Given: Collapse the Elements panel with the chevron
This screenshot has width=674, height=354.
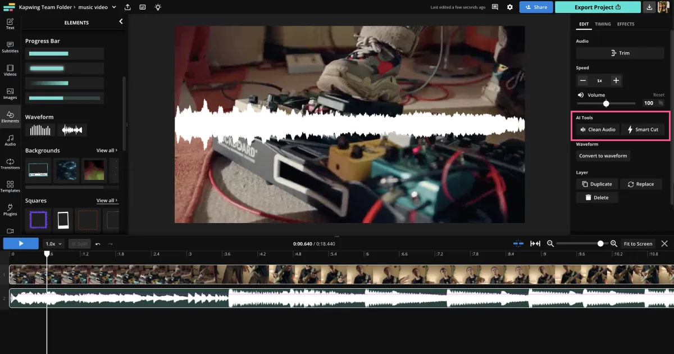Looking at the screenshot, I should coord(121,22).
